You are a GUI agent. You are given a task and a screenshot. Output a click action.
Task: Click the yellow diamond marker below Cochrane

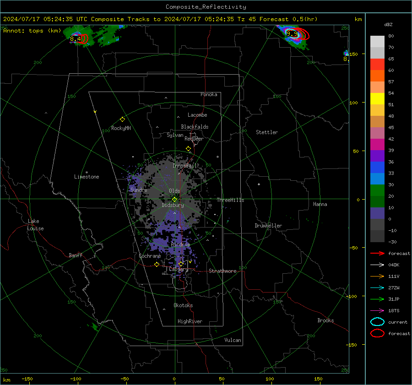point(157,264)
